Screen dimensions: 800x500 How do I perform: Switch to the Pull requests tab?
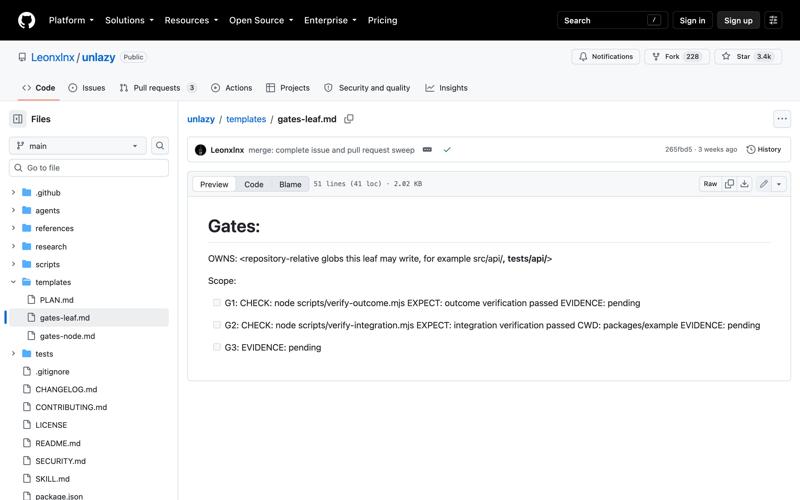(159, 88)
